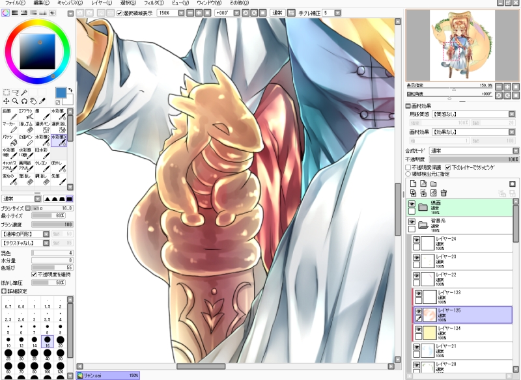The image size is (521, 380).
Task: Choose the クレヨン crayon brush
Action: [x=42, y=167]
